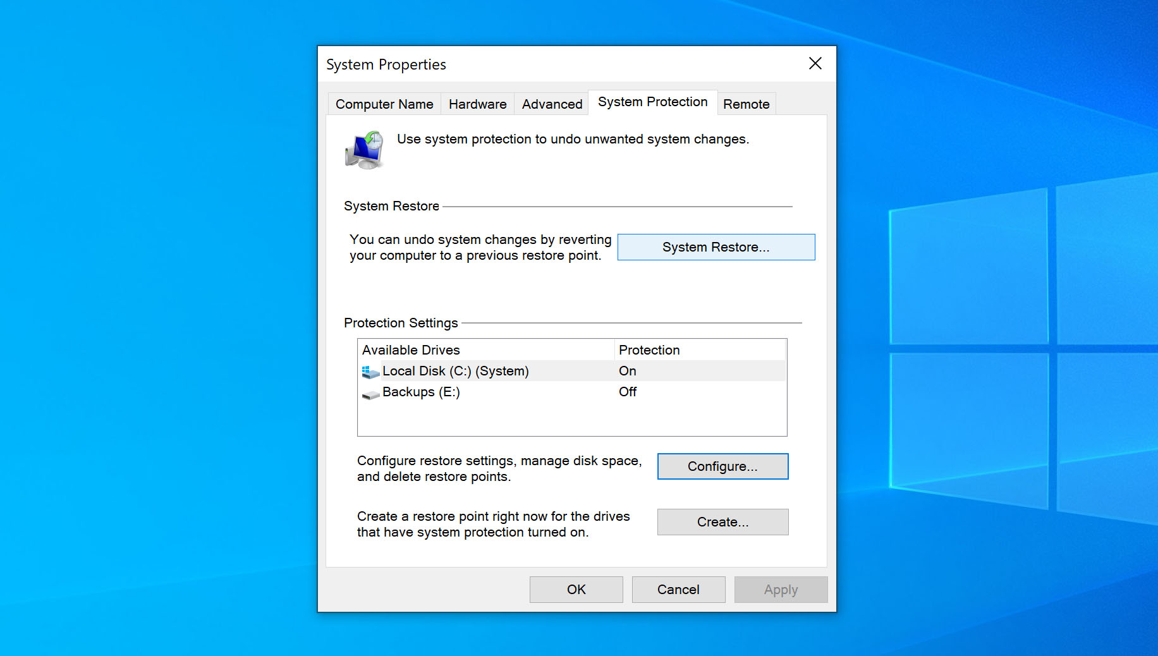This screenshot has width=1158, height=656.
Task: Go to the Advanced tab
Action: pos(552,104)
